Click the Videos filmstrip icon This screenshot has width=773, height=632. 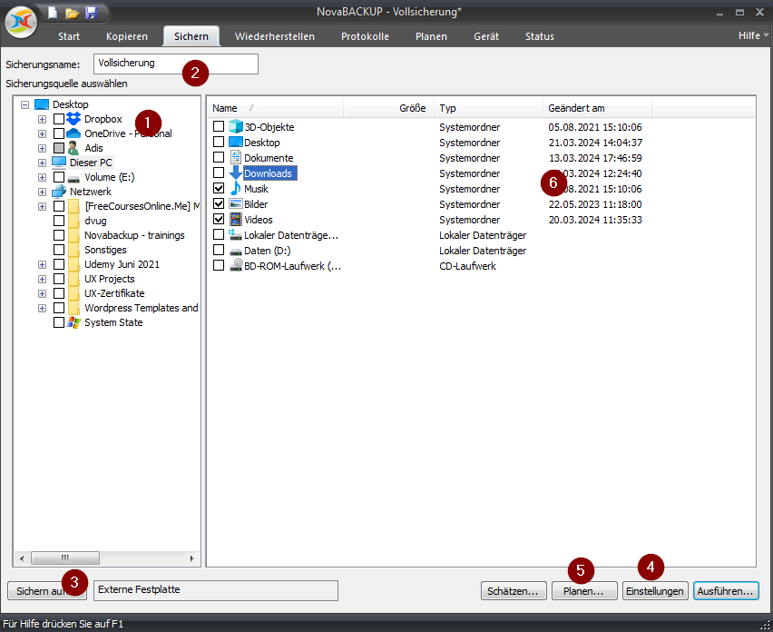pos(236,219)
